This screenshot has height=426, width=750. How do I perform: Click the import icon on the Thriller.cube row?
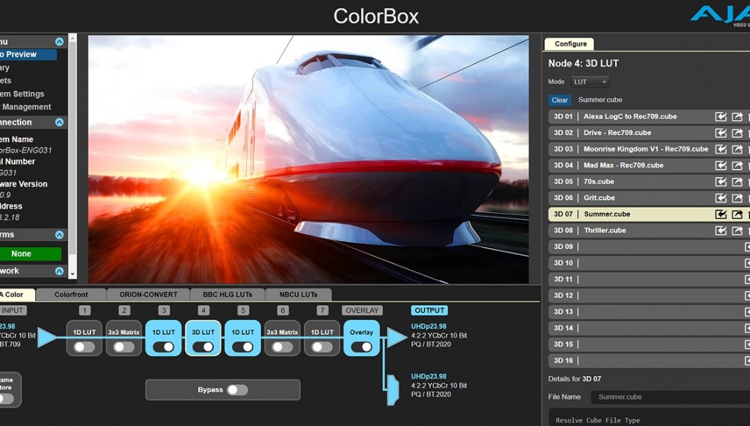[721, 231]
